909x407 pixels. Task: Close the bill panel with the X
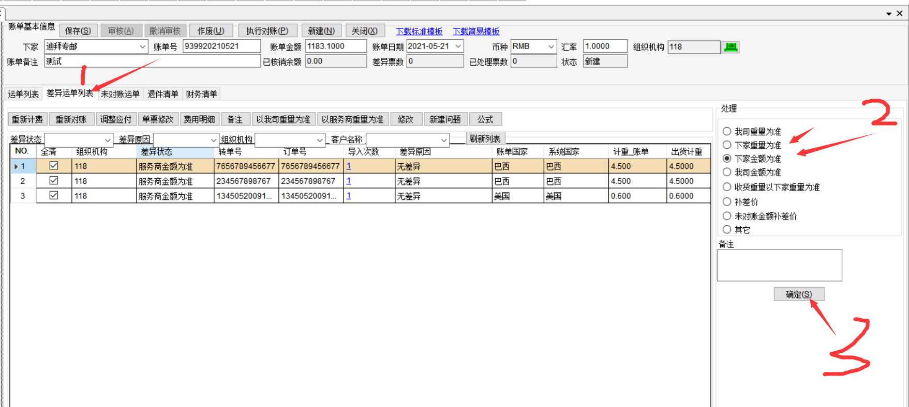[900, 13]
